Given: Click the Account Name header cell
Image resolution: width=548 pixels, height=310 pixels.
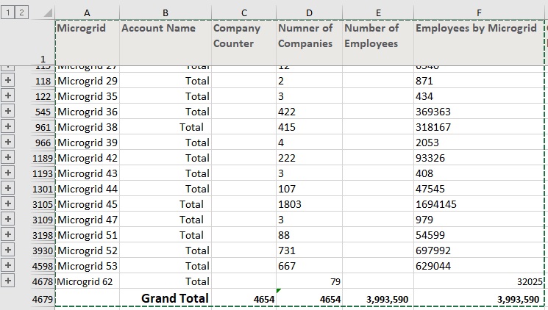Looking at the screenshot, I should (166, 43).
